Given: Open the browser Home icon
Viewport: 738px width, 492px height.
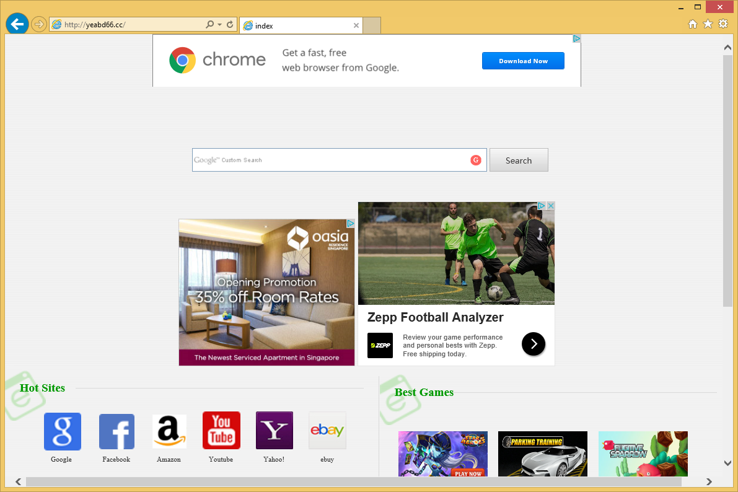Looking at the screenshot, I should click(692, 24).
